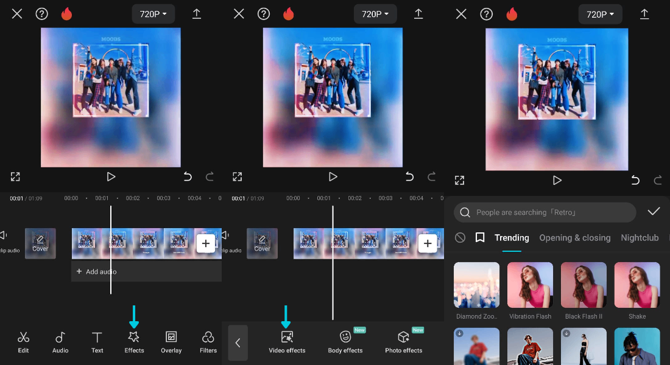
Task: Open the Text tool in left panel
Action: tap(97, 342)
